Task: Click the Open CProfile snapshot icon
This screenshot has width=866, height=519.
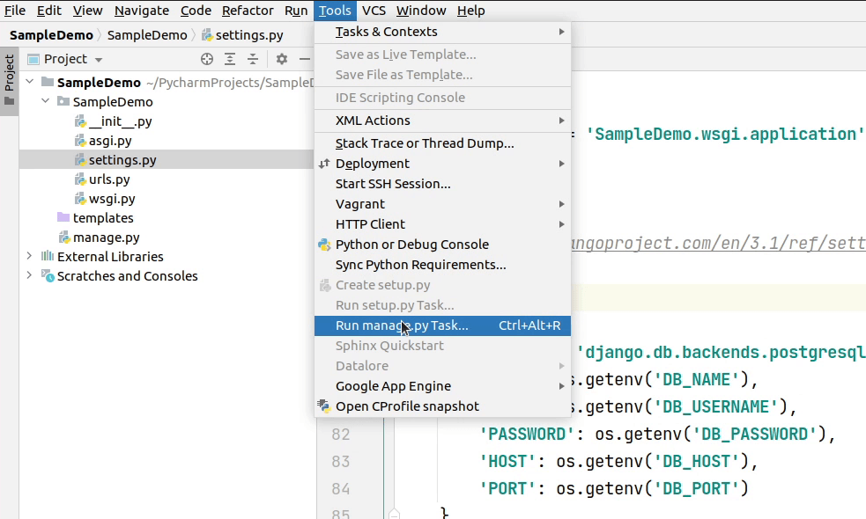Action: click(x=322, y=406)
